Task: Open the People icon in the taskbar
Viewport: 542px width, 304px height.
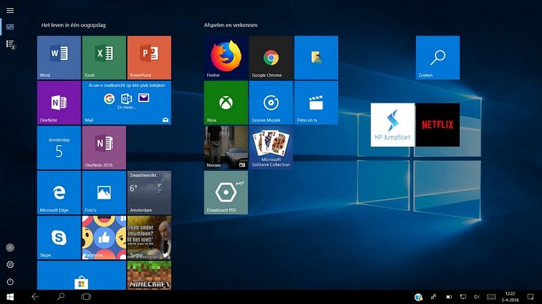Action: (x=433, y=297)
